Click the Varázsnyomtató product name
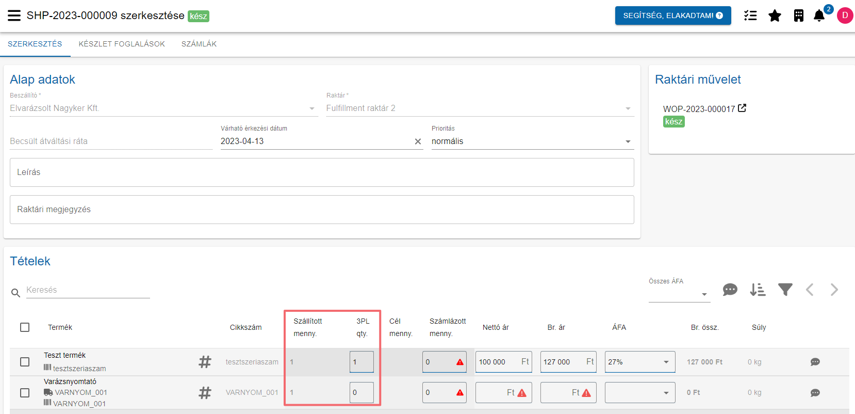The width and height of the screenshot is (855, 414). [x=70, y=381]
